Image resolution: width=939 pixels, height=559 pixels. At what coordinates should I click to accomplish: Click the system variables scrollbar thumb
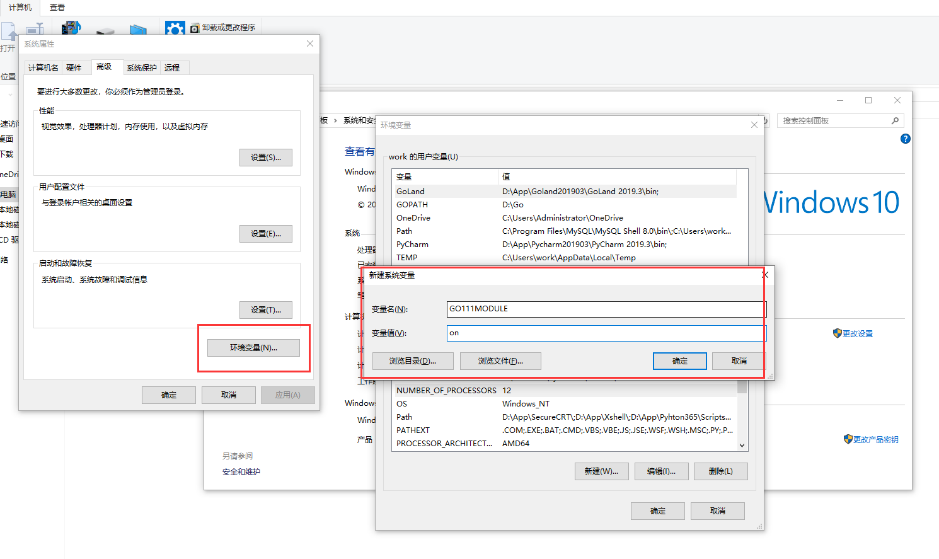tap(742, 387)
